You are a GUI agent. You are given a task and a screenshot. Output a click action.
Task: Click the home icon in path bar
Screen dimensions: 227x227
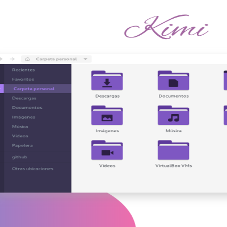pyautogui.click(x=27, y=59)
